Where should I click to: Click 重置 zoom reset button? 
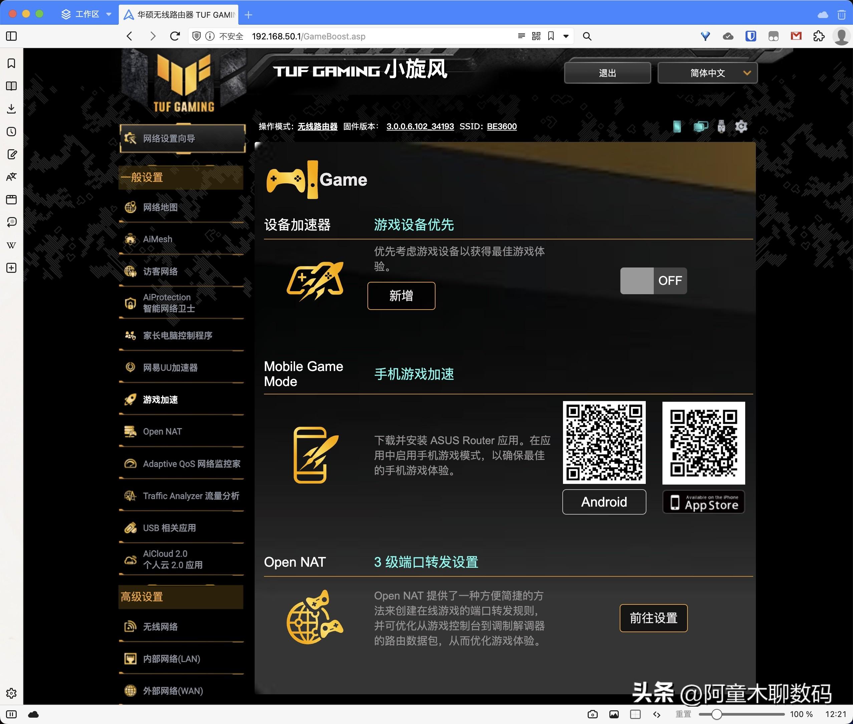pyautogui.click(x=683, y=714)
